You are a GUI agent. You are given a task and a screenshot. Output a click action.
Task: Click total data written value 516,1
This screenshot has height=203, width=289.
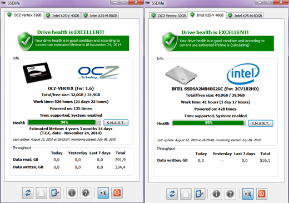[x=265, y=161]
